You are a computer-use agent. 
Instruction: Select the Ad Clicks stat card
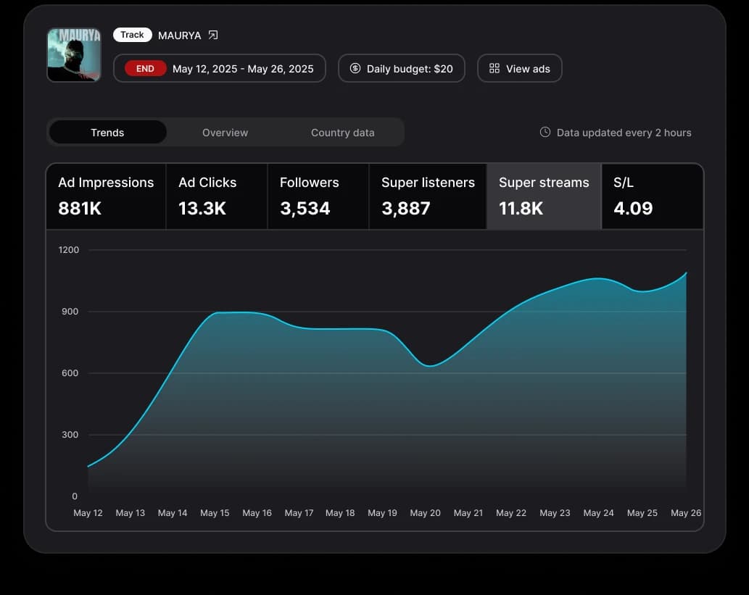215,196
